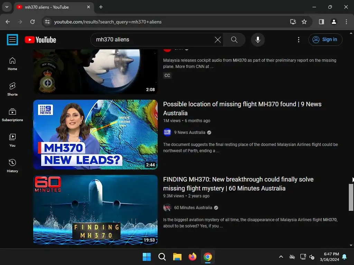
Task: Open History in the sidebar
Action: tap(12, 166)
